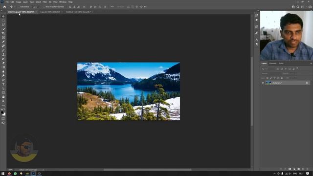Toggle Quick Mask mode icon

pos(3,119)
